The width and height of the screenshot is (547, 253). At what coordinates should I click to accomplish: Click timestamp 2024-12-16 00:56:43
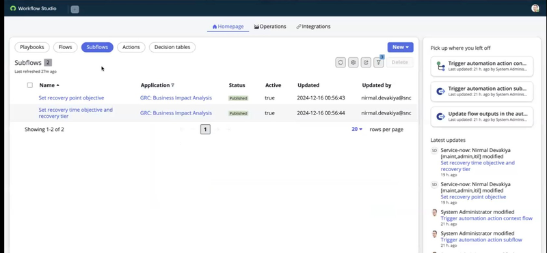pyautogui.click(x=321, y=98)
